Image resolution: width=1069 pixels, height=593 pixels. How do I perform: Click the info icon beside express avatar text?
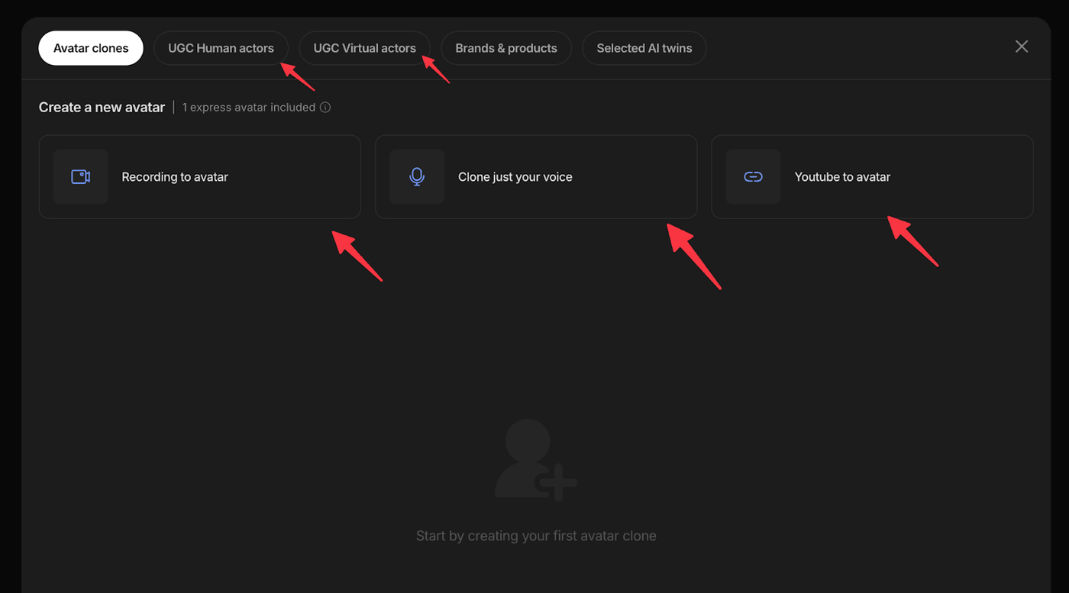(325, 108)
